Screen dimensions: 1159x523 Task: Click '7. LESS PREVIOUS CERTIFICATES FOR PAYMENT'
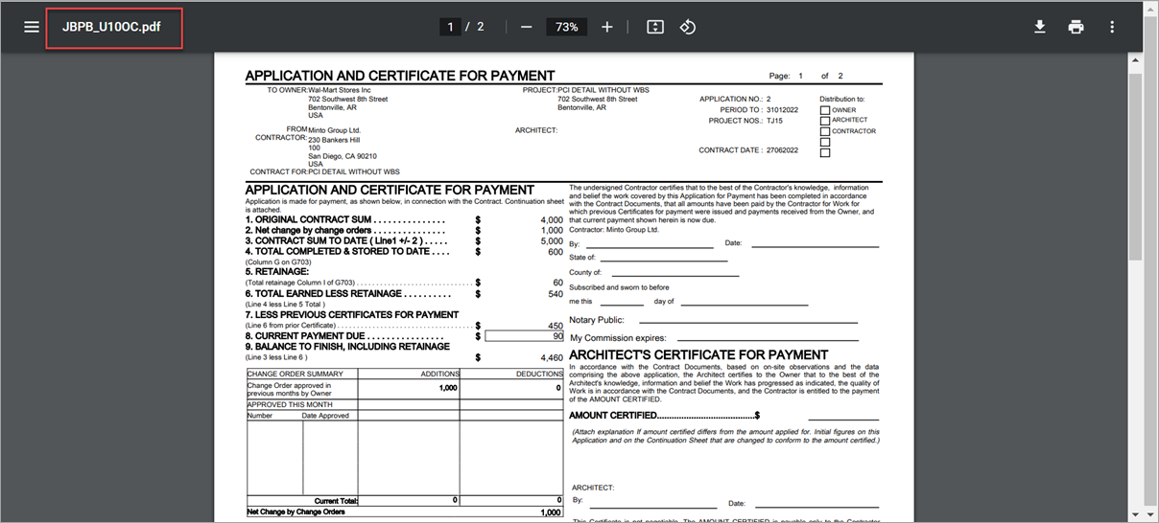[352, 314]
